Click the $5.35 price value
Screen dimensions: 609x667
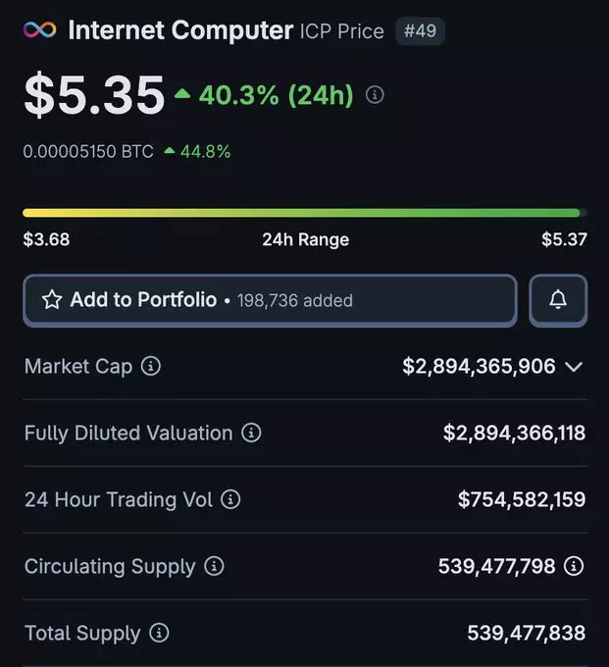coord(94,95)
